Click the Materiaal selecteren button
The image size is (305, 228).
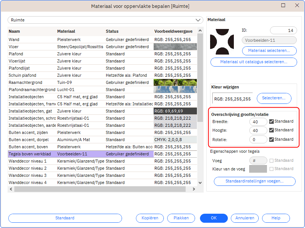tap(269, 50)
